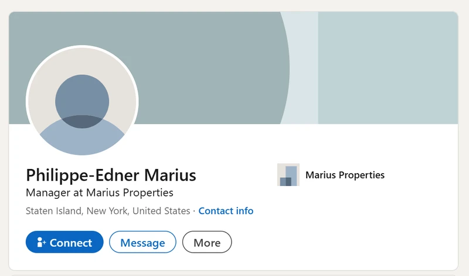This screenshot has width=469, height=276.
Task: Open the Contact info link
Action: (x=226, y=211)
